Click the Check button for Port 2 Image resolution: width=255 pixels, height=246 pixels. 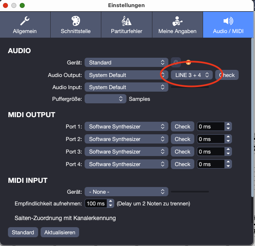(x=182, y=139)
